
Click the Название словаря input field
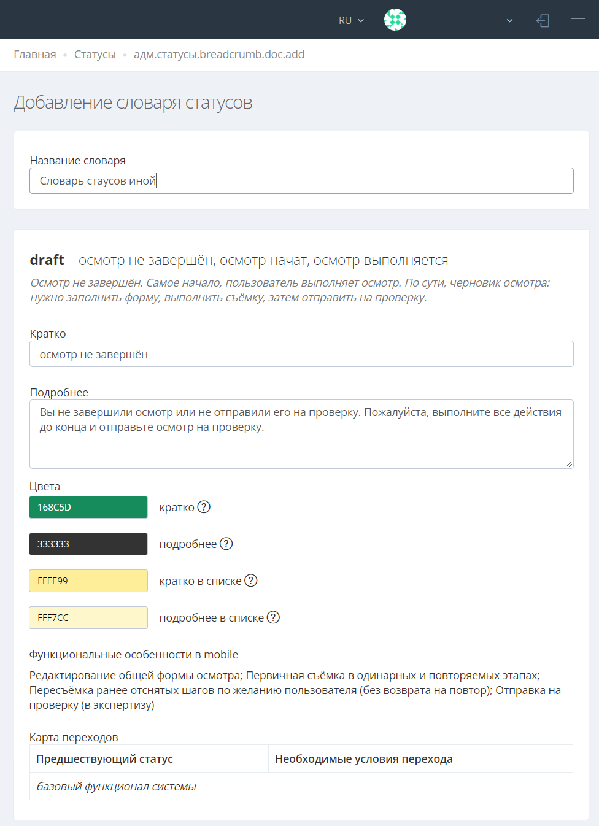[x=301, y=181]
